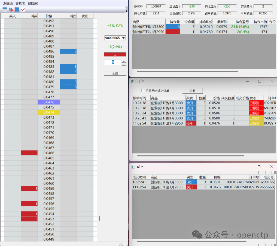Expand the toolbar overflow arrow
Viewport: 277px width, 246px height.
126,11
